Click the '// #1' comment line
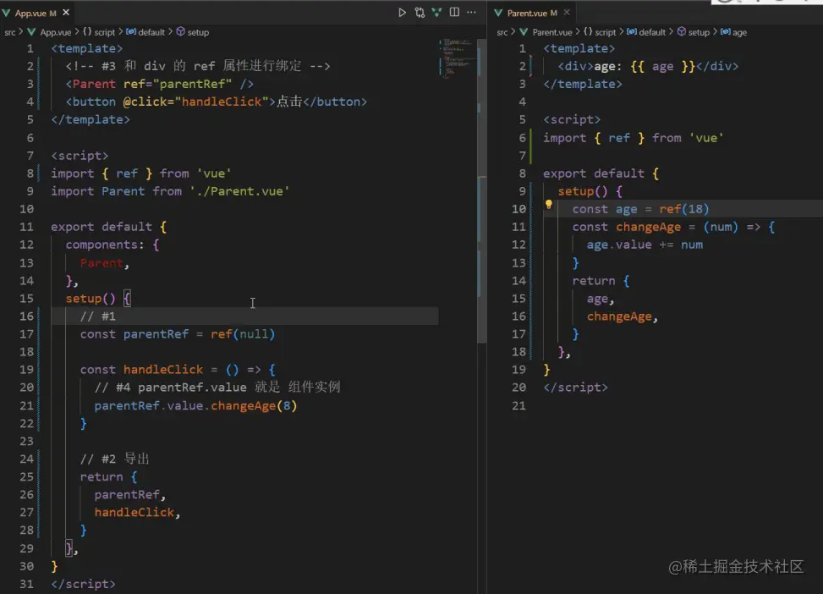Image resolution: width=823 pixels, height=594 pixels. click(x=97, y=316)
